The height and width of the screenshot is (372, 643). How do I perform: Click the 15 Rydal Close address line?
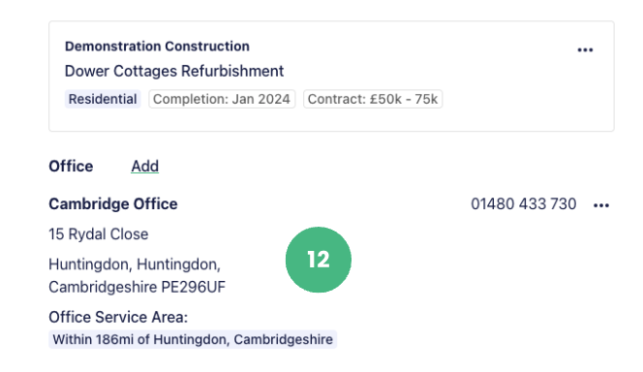[99, 234]
